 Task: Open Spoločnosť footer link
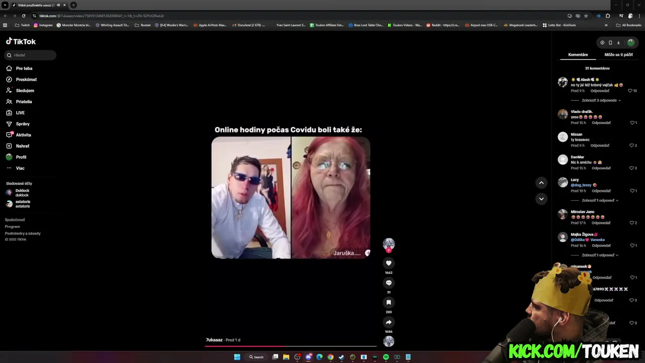coord(15,220)
